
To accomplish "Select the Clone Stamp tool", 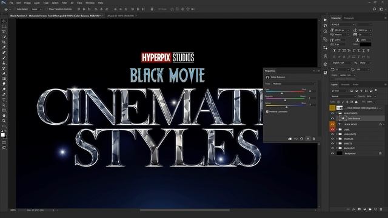I will click(x=4, y=63).
